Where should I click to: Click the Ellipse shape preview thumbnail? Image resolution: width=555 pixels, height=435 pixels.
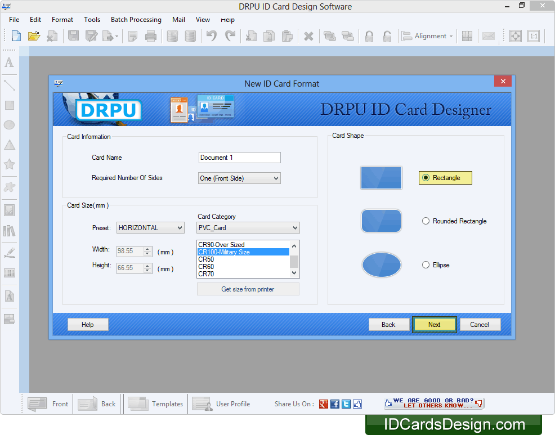381,264
